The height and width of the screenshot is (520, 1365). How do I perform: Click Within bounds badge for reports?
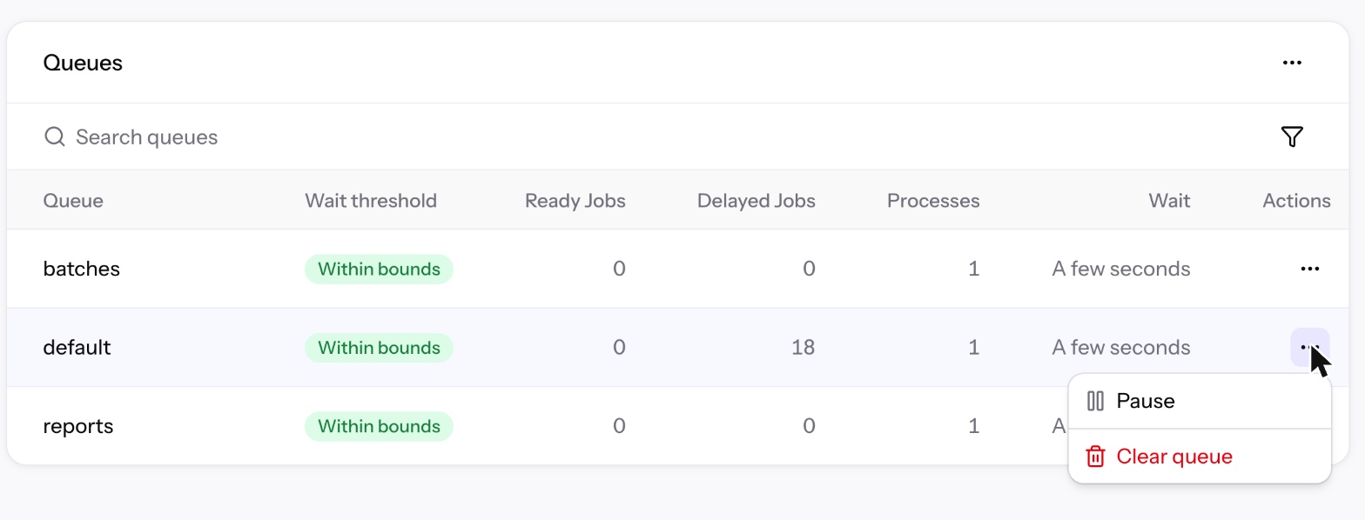click(x=379, y=426)
